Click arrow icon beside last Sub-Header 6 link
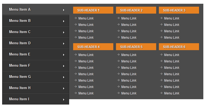This screenshot has width=206, height=108. pos(161,93)
